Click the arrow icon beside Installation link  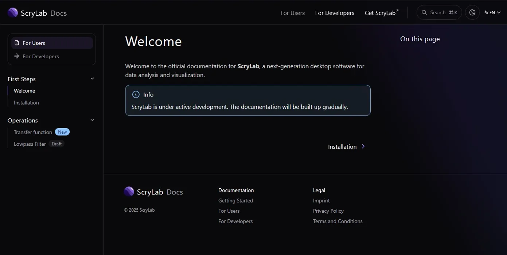click(363, 146)
